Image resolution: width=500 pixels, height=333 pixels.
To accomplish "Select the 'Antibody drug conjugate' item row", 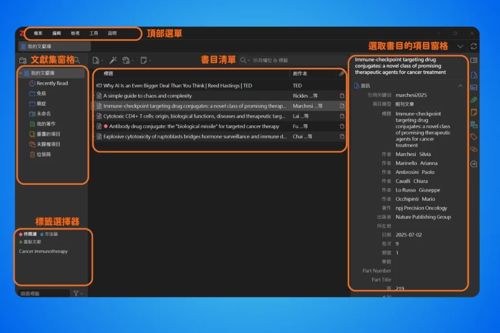I will click(x=219, y=126).
